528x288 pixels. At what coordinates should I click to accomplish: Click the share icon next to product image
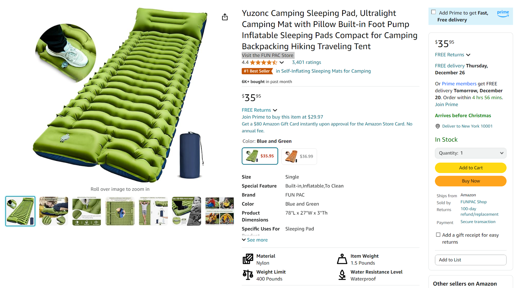(x=225, y=16)
